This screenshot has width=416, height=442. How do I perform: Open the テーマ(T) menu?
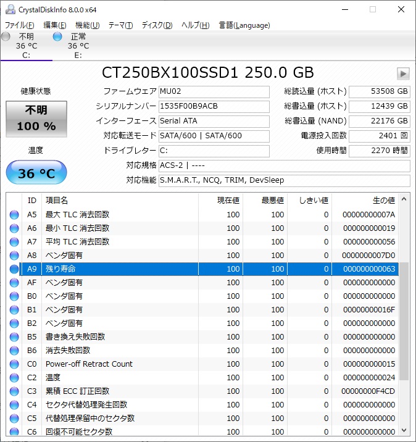coord(120,25)
